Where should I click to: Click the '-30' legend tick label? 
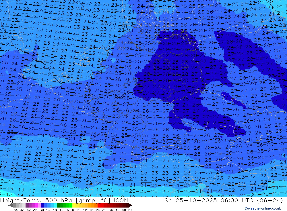click(41, 210)
